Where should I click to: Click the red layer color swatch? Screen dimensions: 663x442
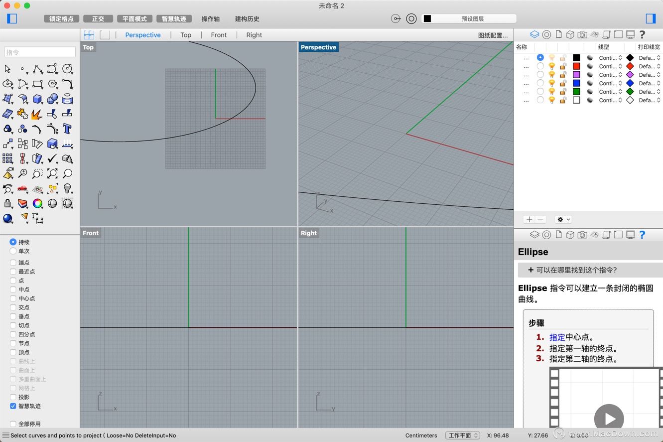click(x=576, y=66)
